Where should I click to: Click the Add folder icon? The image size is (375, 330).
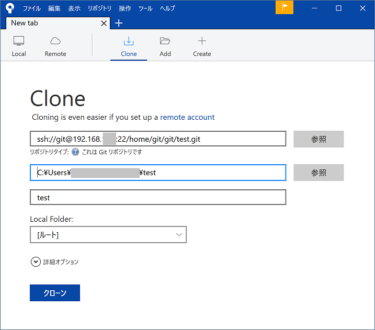[165, 41]
